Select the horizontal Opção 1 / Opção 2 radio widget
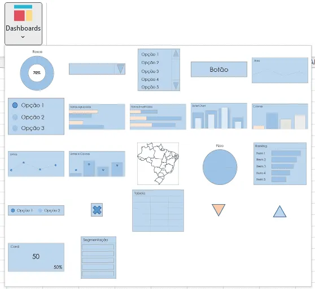The height and width of the screenshot is (289, 315). [36, 210]
